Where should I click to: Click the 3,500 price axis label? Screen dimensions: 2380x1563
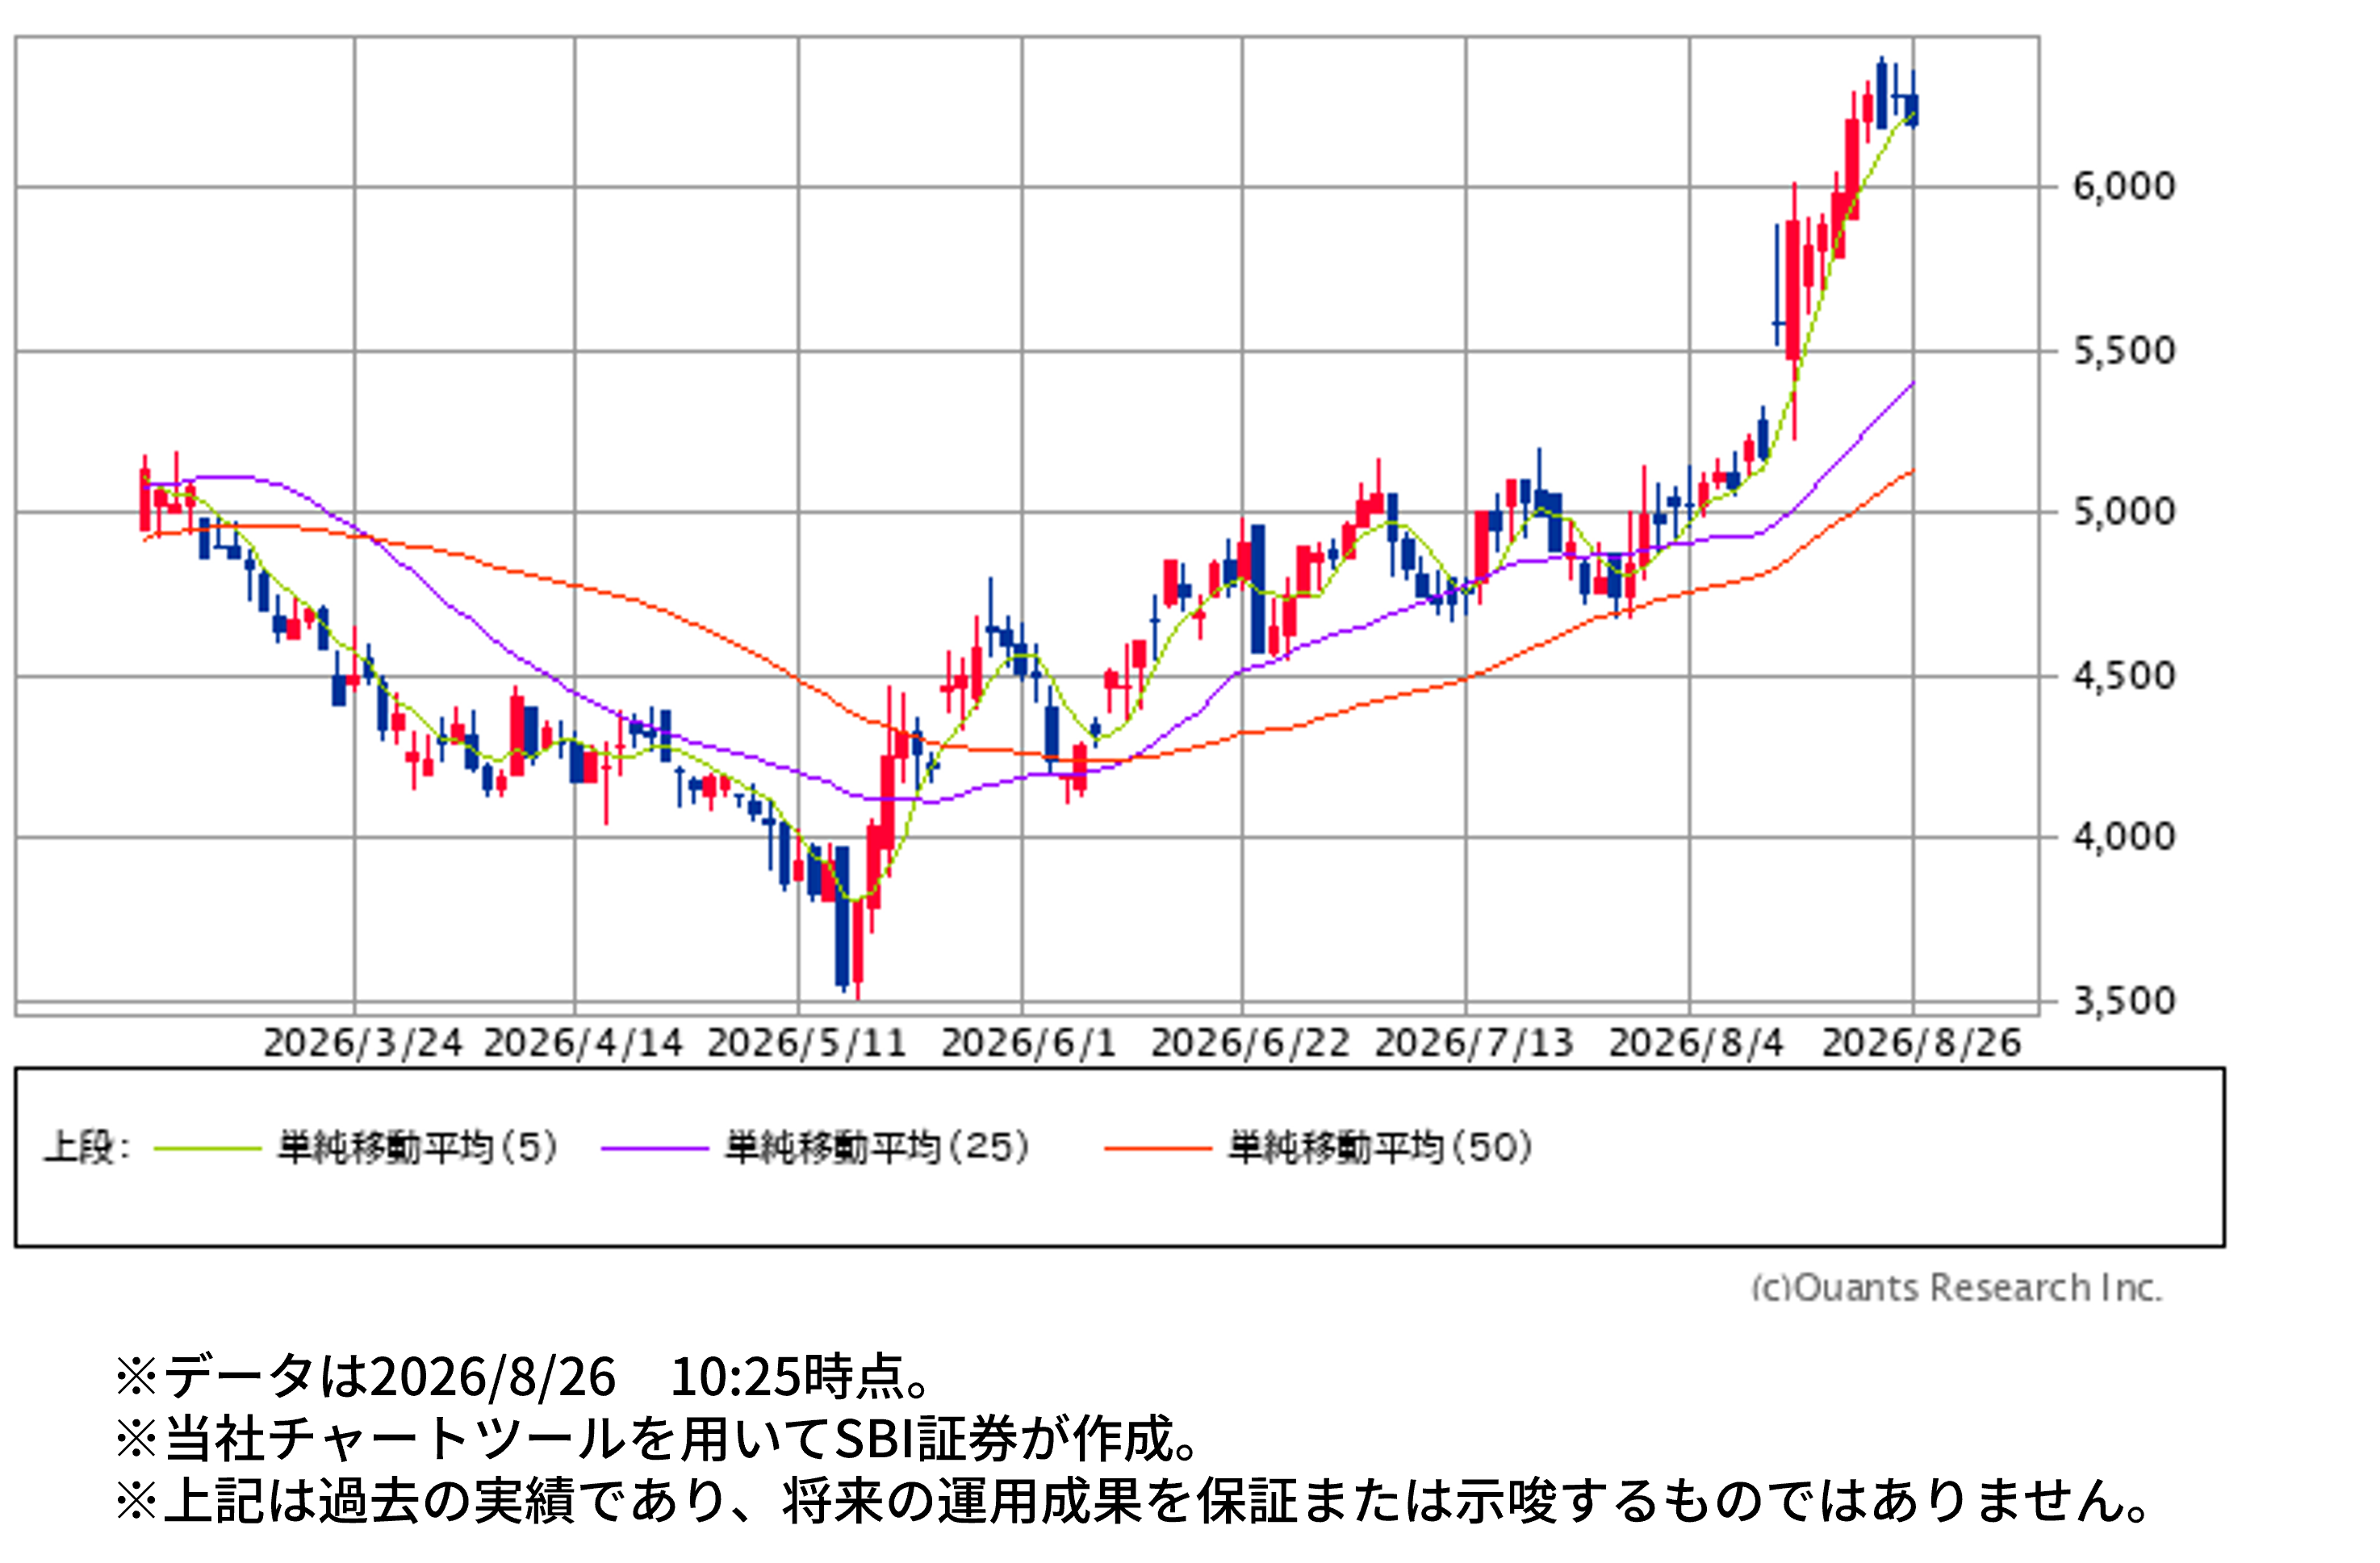click(x=2124, y=1001)
